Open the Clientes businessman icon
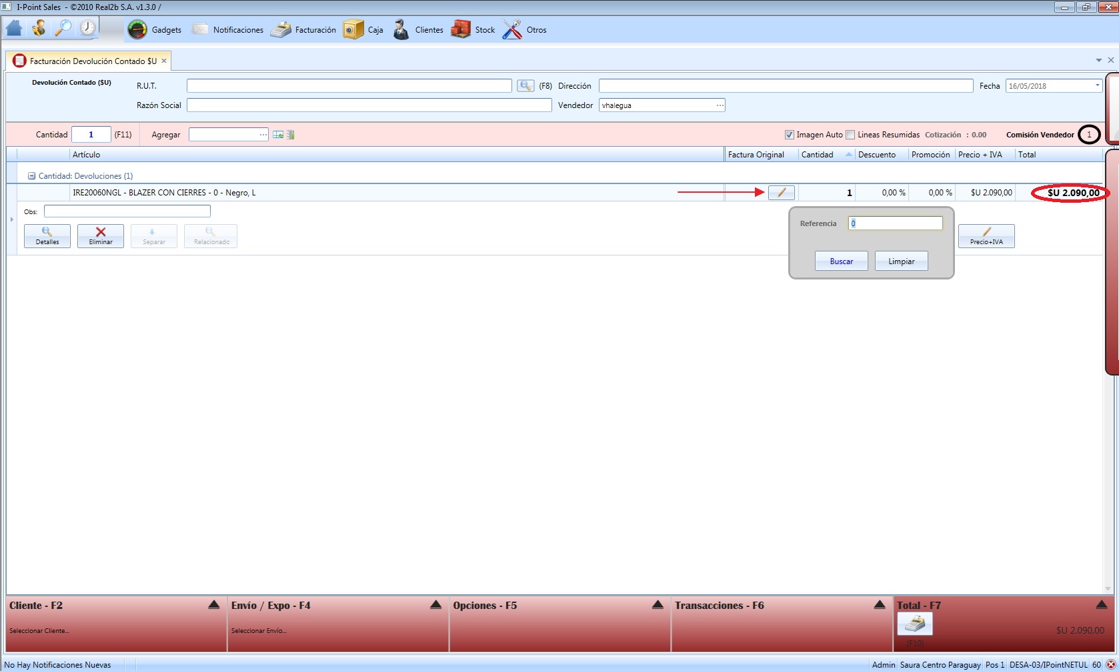 401,29
